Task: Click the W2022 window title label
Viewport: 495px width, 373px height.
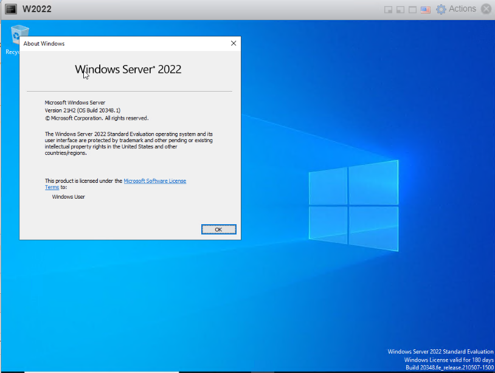Action: (x=37, y=9)
